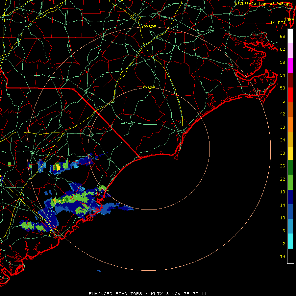Click the small isolated blue echo offshore
The height and width of the screenshot is (296, 296).
tap(98, 271)
